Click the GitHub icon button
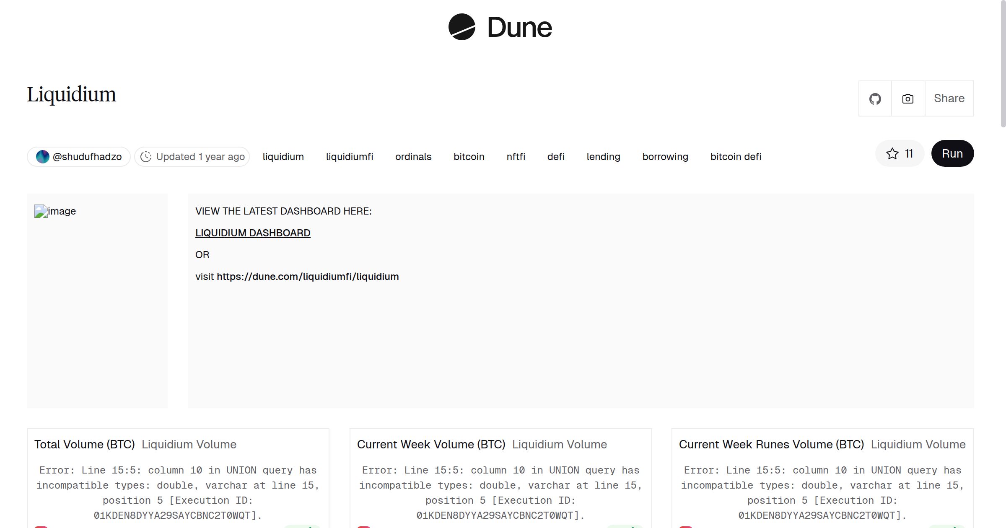The image size is (1006, 528). 875,99
